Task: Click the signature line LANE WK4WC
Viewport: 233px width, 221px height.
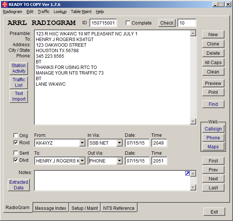Action: click(51, 84)
